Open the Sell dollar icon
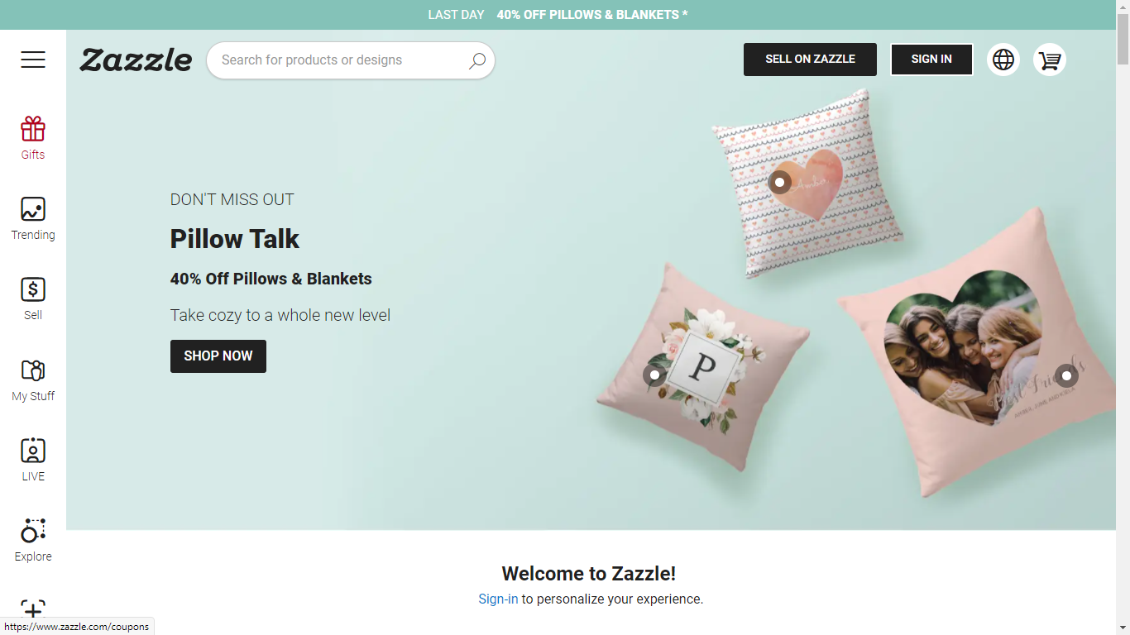The image size is (1130, 635). (x=33, y=289)
